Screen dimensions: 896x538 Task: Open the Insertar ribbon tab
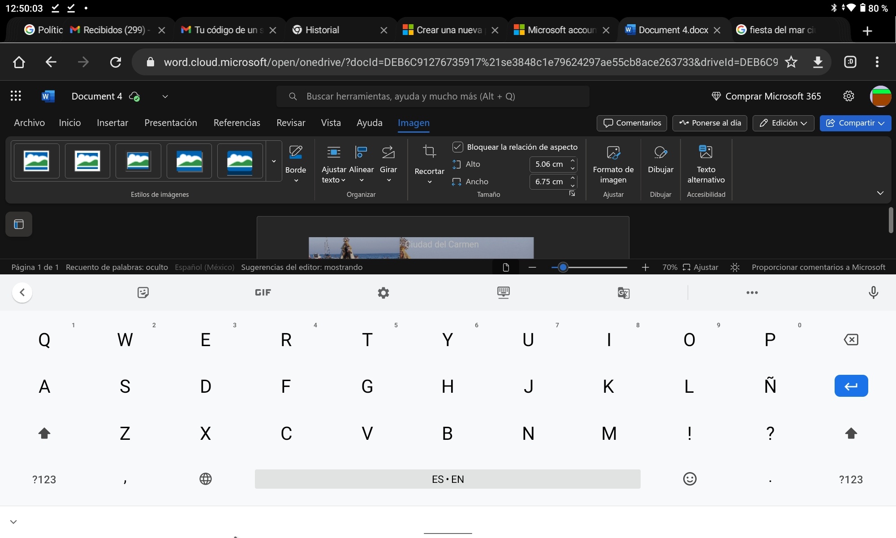(x=112, y=123)
